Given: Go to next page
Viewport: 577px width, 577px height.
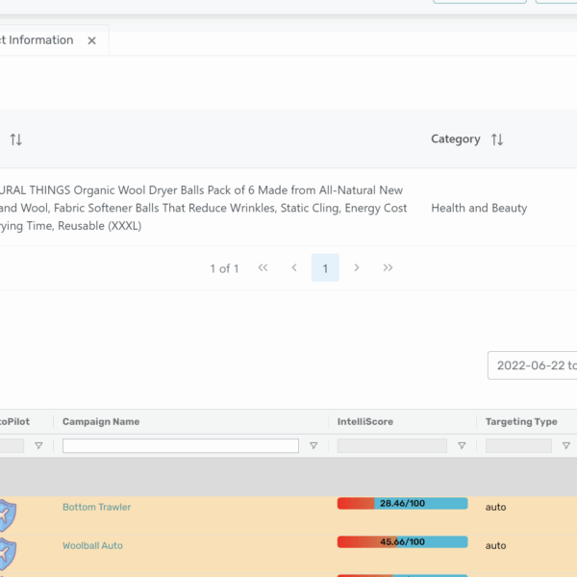Looking at the screenshot, I should [x=356, y=267].
